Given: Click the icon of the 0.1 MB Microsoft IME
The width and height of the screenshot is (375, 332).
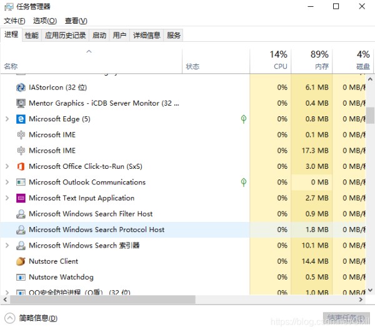Looking at the screenshot, I should [21, 135].
